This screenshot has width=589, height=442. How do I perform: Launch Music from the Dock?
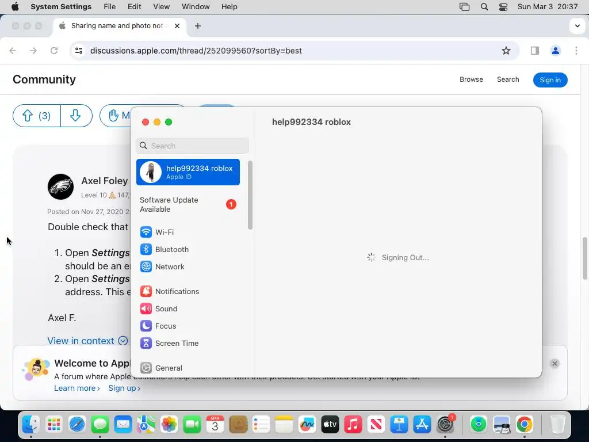(x=353, y=425)
